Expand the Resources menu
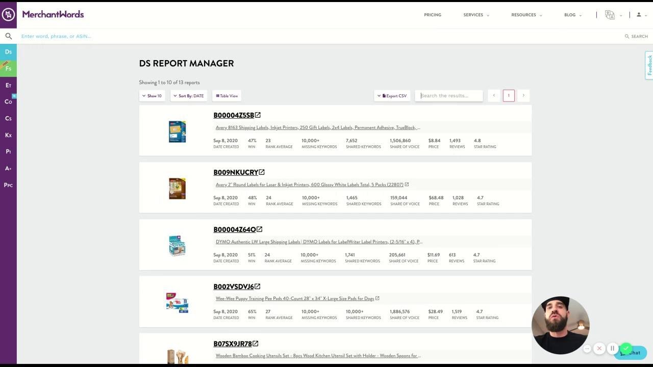 [x=526, y=15]
